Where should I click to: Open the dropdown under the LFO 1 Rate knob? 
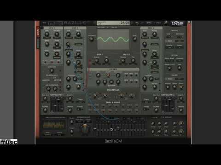(x=47, y=38)
